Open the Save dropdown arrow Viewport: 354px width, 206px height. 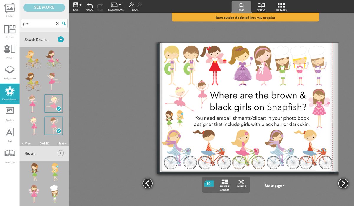[81, 5]
